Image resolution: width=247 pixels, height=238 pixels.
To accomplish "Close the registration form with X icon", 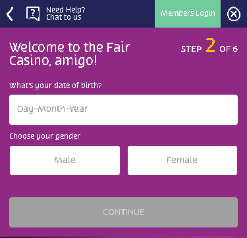I will (234, 14).
